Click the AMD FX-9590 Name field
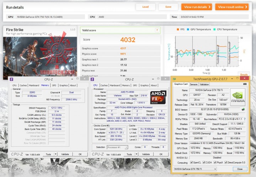 (x=127, y=92)
